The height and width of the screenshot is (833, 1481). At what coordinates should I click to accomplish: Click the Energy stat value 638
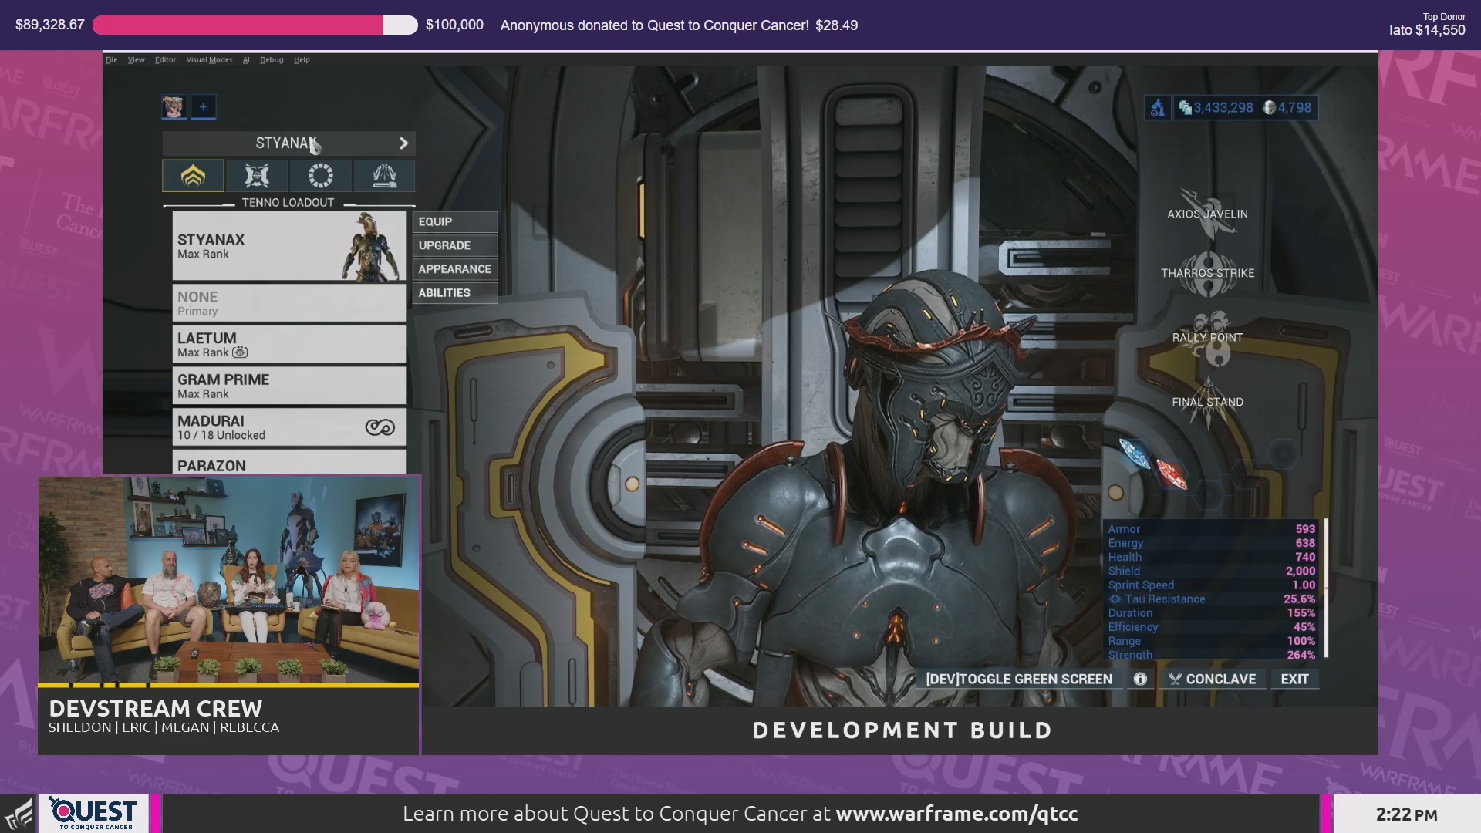tap(1305, 543)
